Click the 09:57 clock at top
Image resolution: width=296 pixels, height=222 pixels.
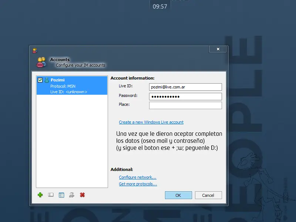pos(160,7)
